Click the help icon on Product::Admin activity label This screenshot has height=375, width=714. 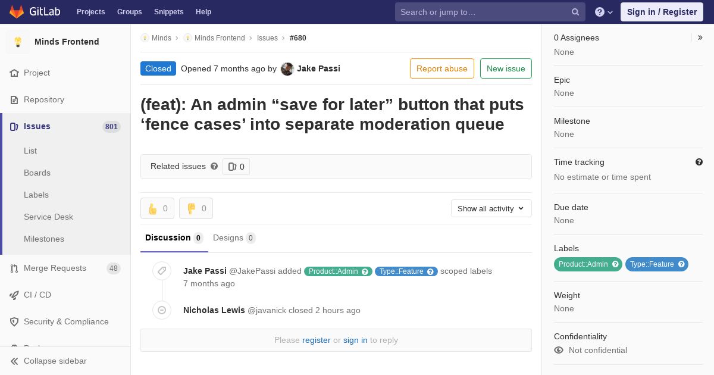[x=366, y=271]
